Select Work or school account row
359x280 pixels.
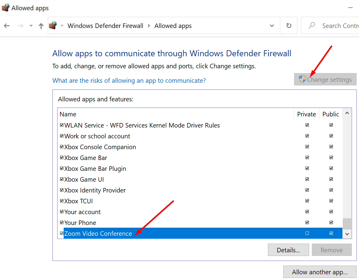(200, 136)
